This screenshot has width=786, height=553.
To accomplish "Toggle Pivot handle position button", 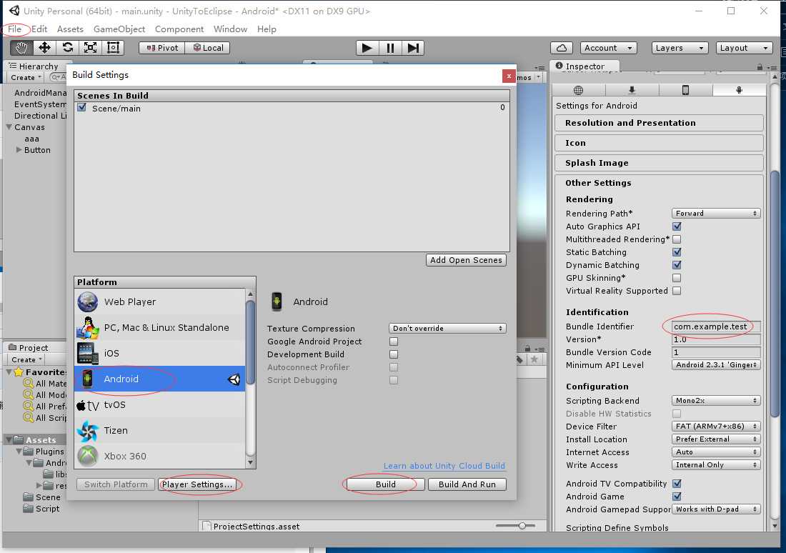I will coord(162,48).
